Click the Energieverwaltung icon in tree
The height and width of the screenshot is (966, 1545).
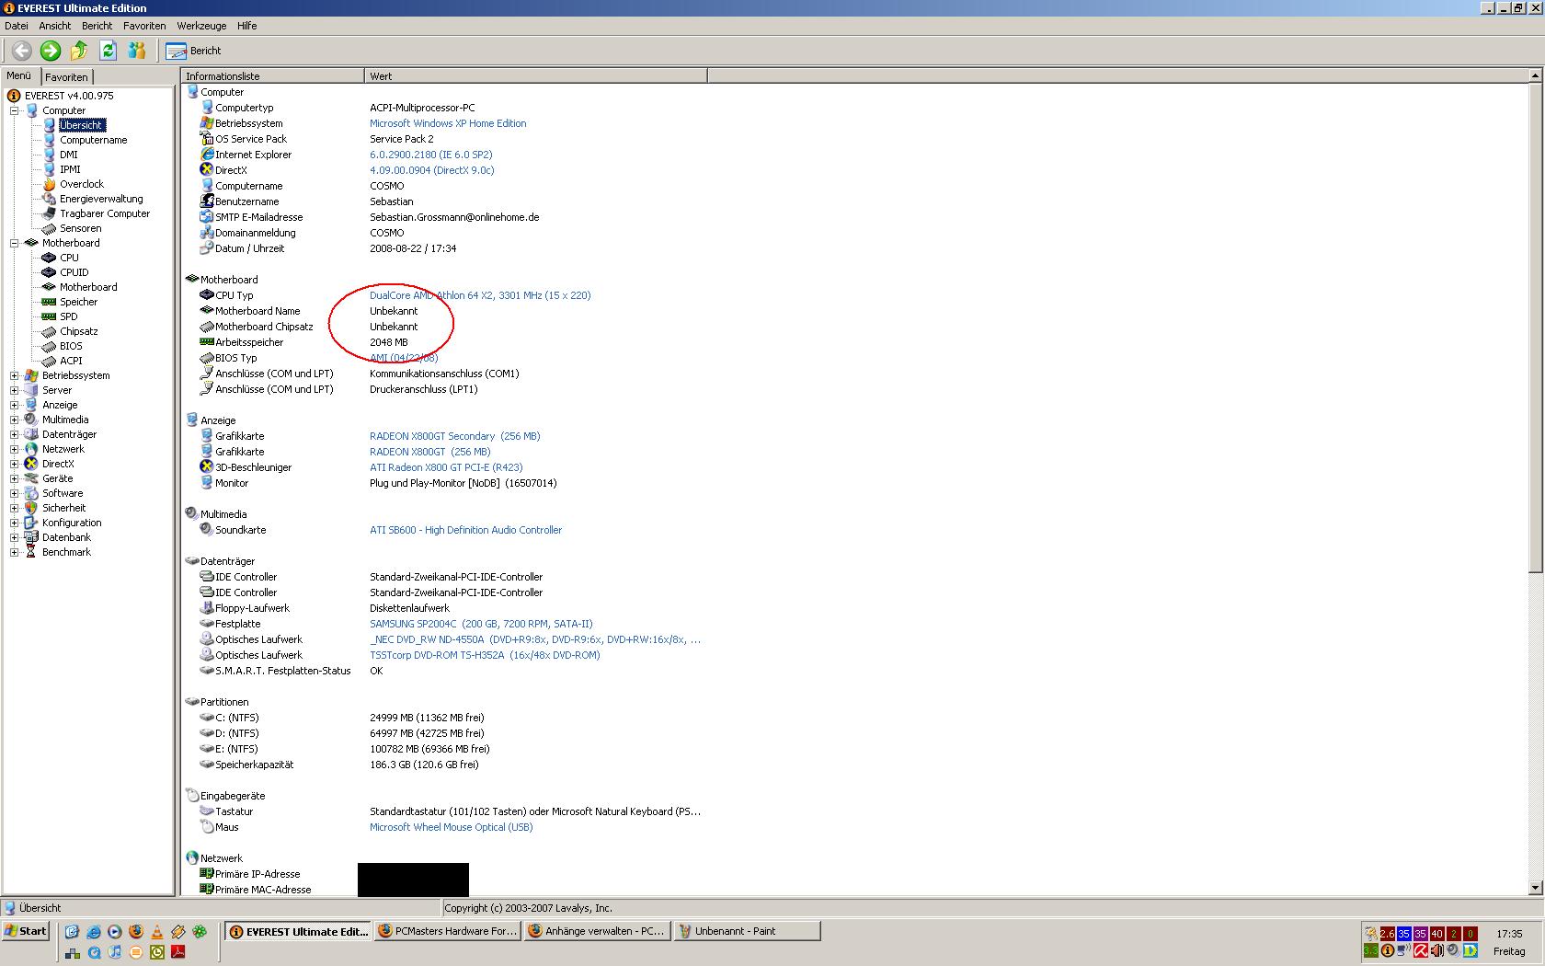coord(50,199)
